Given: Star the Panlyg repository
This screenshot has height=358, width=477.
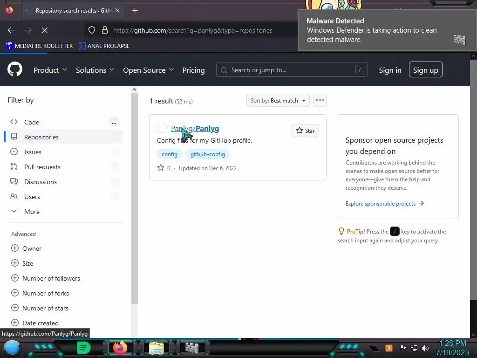Looking at the screenshot, I should point(305,131).
